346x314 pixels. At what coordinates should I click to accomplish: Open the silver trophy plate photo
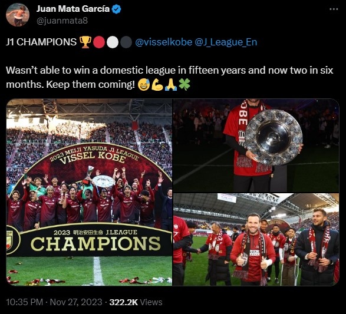[256, 146]
